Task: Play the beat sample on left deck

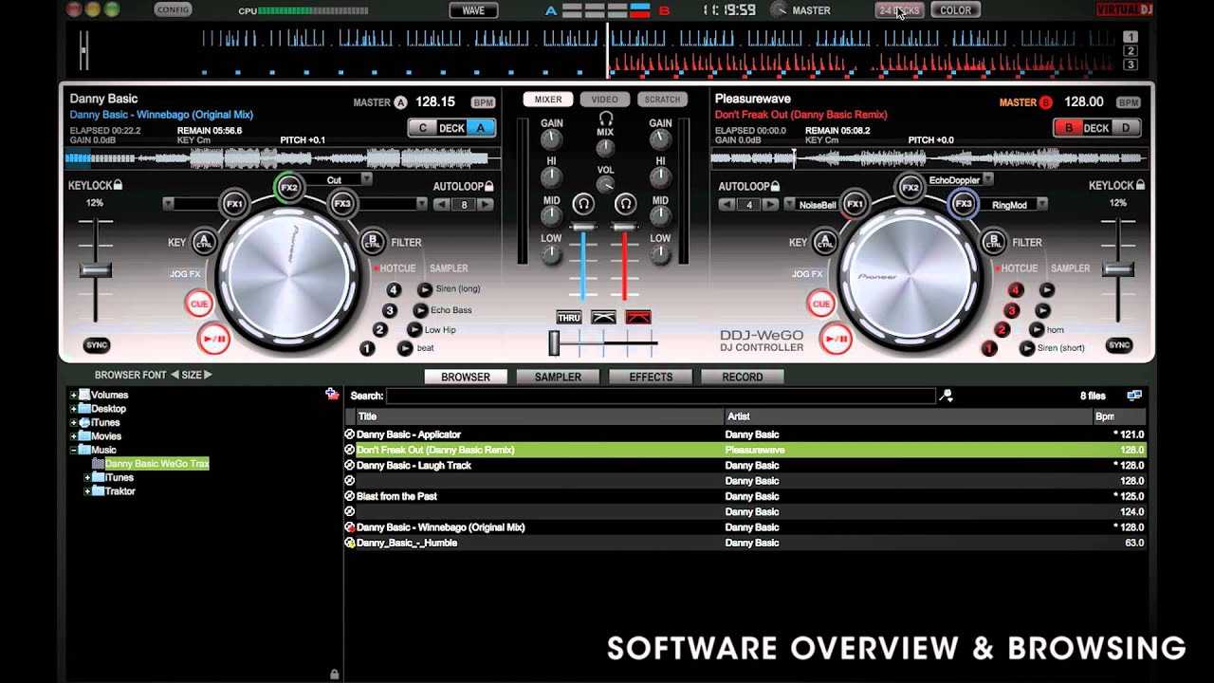Action: pyautogui.click(x=405, y=348)
